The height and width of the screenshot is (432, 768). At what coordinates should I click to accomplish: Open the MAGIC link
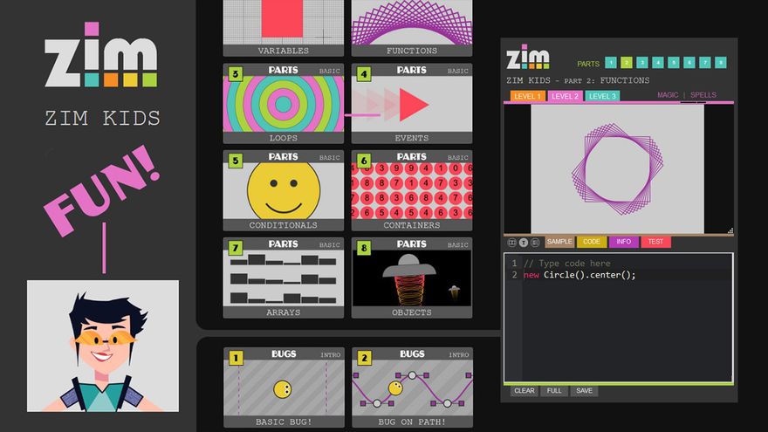[668, 95]
